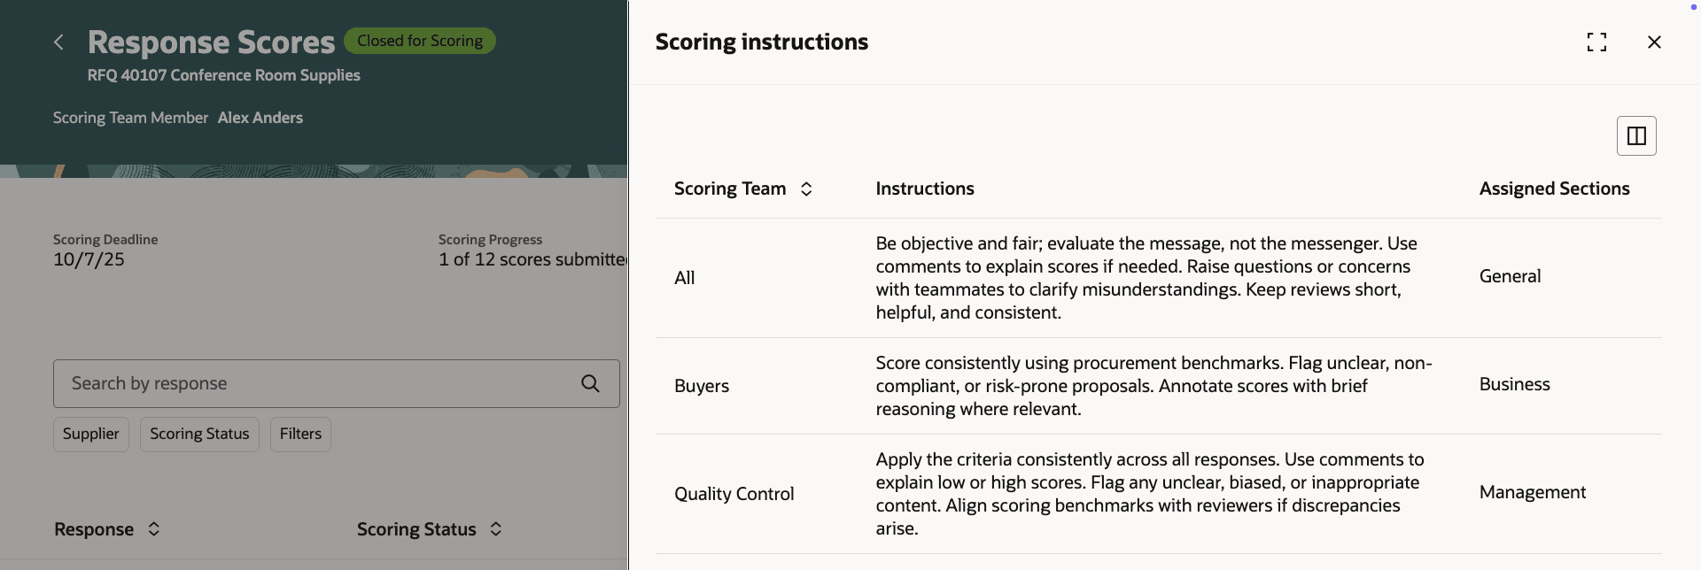Select the Instructions column header
The height and width of the screenshot is (570, 1701).
(x=925, y=189)
